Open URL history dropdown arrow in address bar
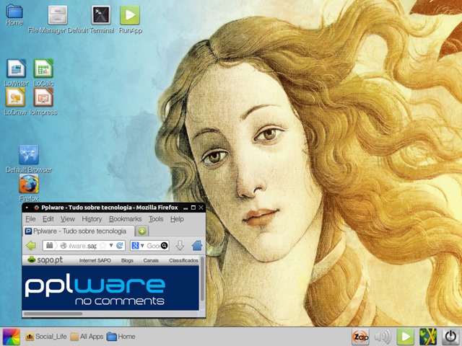The height and width of the screenshot is (346, 462). click(x=111, y=245)
